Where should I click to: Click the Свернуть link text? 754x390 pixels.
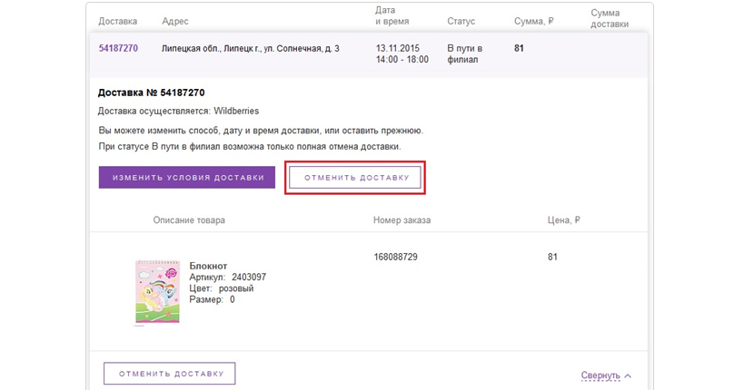tap(600, 375)
